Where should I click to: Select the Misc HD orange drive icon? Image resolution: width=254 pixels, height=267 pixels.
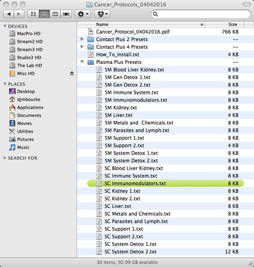pyautogui.click(x=12, y=73)
